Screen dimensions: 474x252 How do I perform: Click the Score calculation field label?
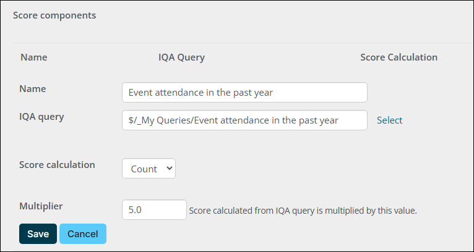[x=57, y=165]
